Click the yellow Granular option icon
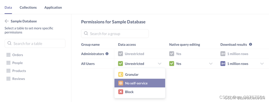269x102 pixels. coord(121,74)
